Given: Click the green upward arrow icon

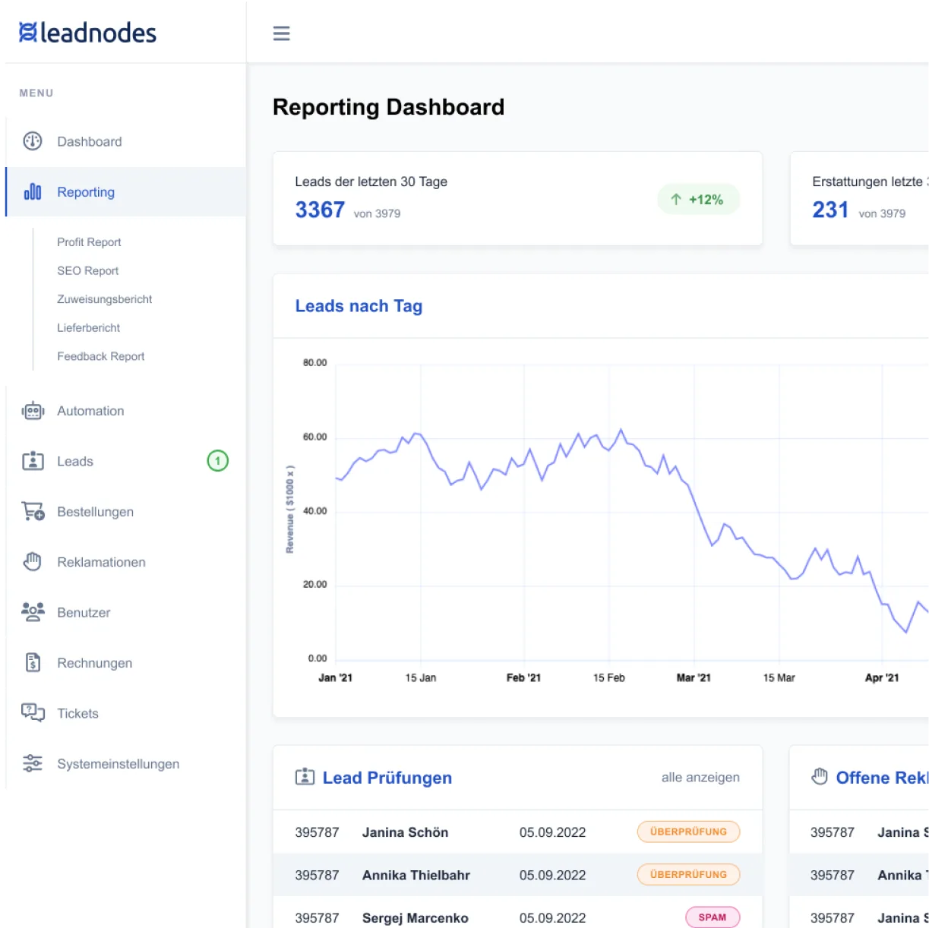Looking at the screenshot, I should [x=675, y=200].
